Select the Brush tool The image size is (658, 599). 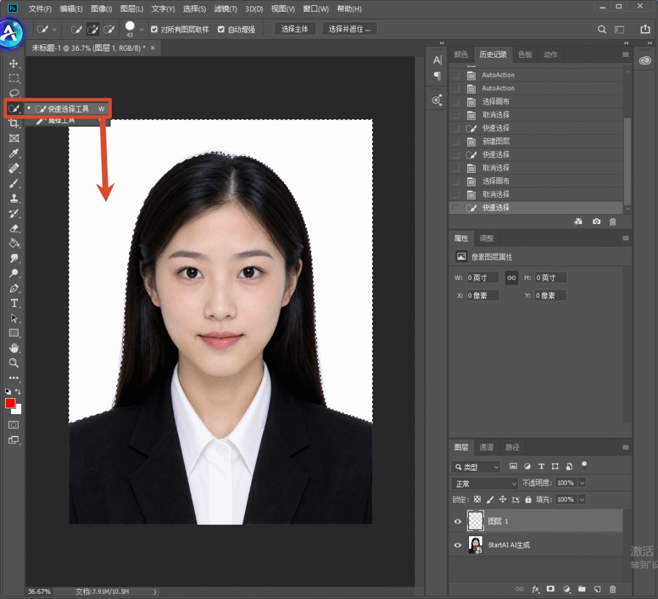click(14, 183)
